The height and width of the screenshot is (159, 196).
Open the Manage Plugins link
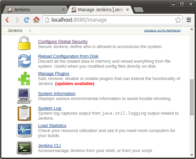click(54, 74)
